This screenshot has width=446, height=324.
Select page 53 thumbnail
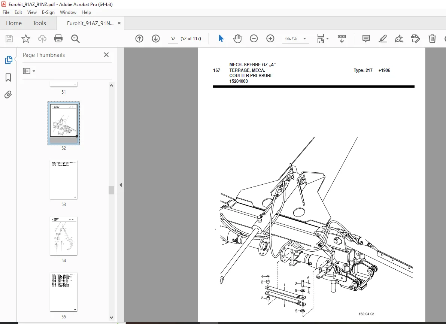tap(64, 180)
